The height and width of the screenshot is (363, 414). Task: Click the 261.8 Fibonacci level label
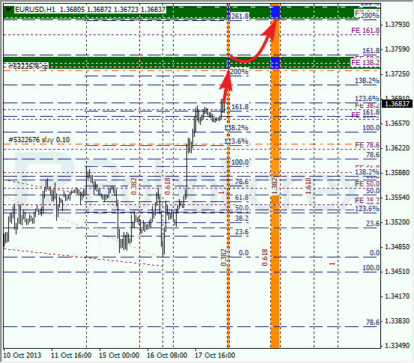(240, 16)
